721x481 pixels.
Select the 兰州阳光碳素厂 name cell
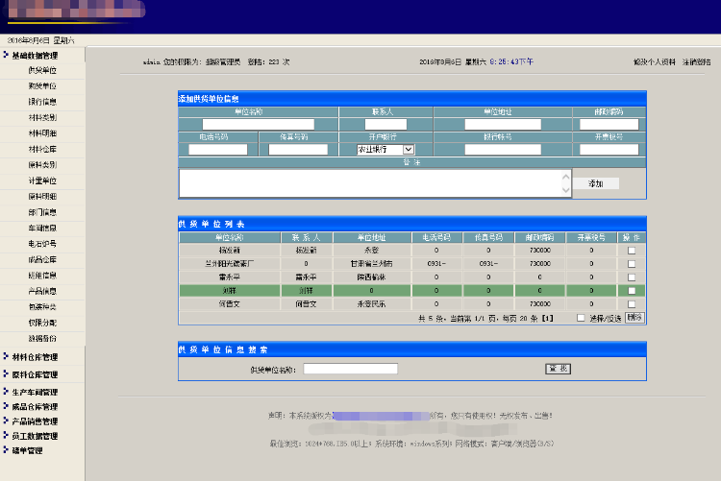(x=230, y=264)
